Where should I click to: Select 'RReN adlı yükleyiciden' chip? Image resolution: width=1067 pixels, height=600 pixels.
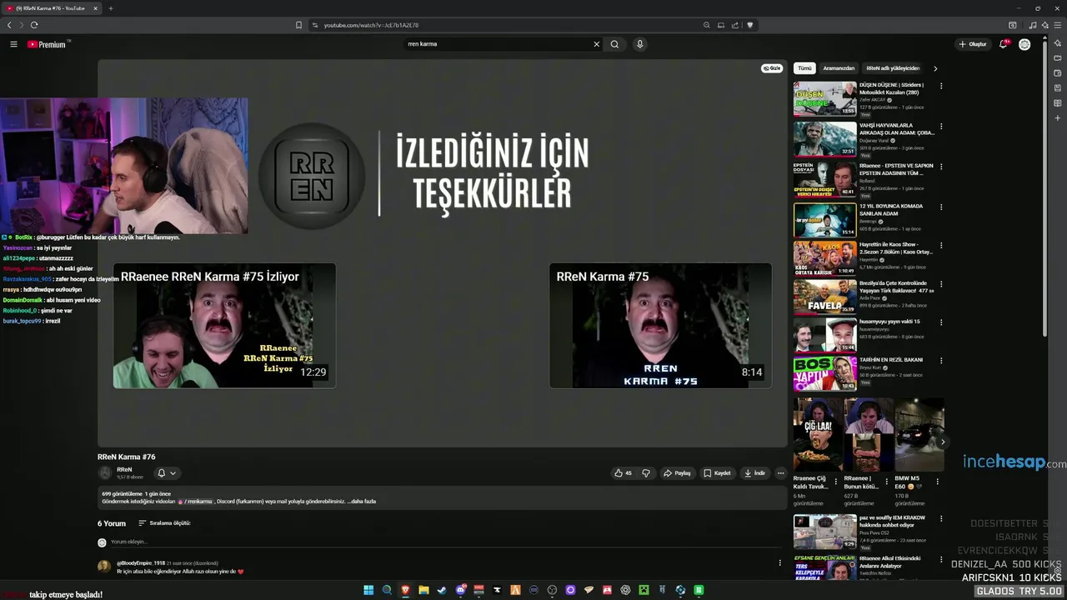(893, 68)
